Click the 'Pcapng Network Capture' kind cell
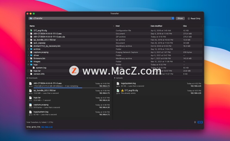This screenshot has height=141, width=230. point(127,52)
